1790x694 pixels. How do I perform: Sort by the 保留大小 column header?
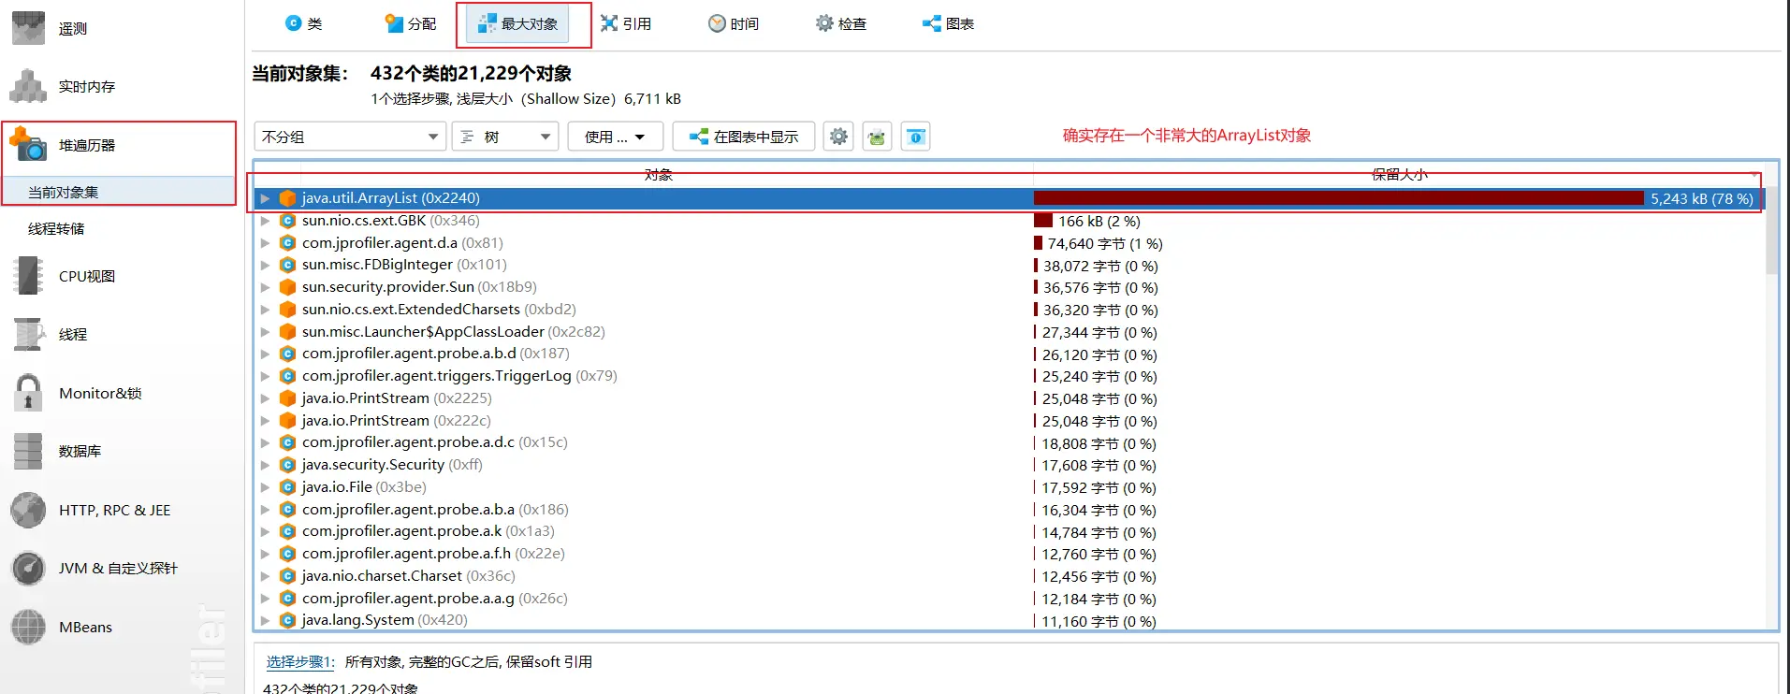tap(1399, 175)
